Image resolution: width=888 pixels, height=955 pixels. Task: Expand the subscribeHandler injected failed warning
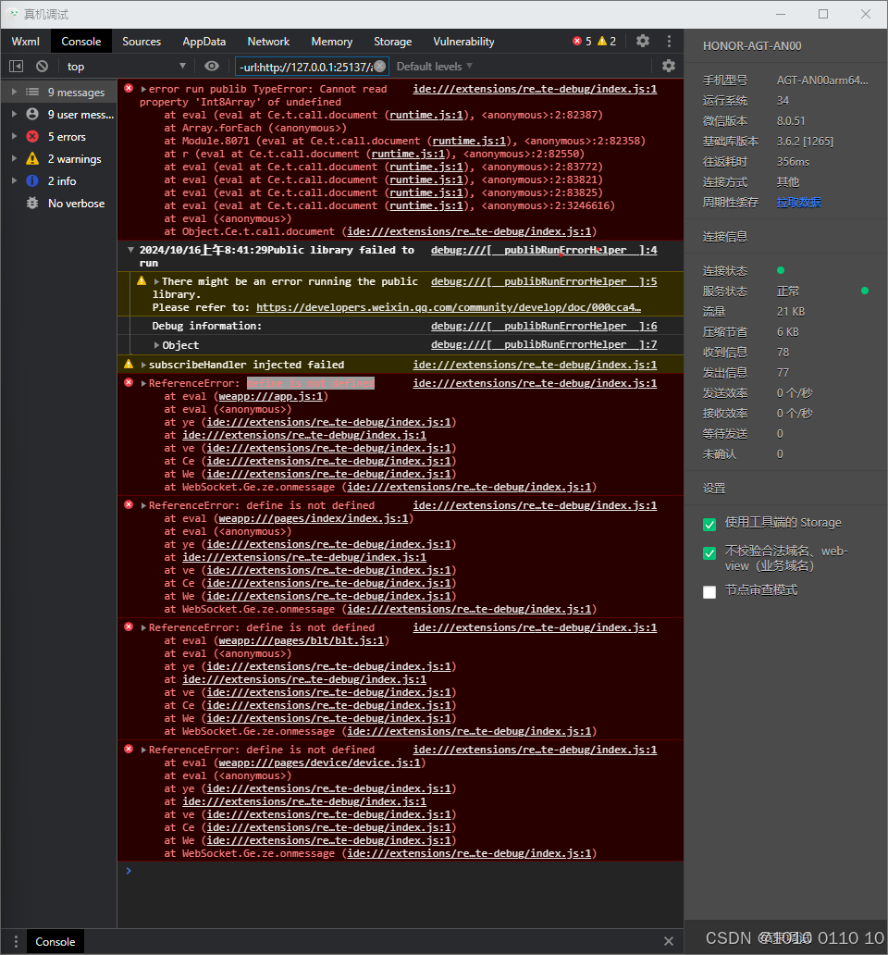coord(143,365)
